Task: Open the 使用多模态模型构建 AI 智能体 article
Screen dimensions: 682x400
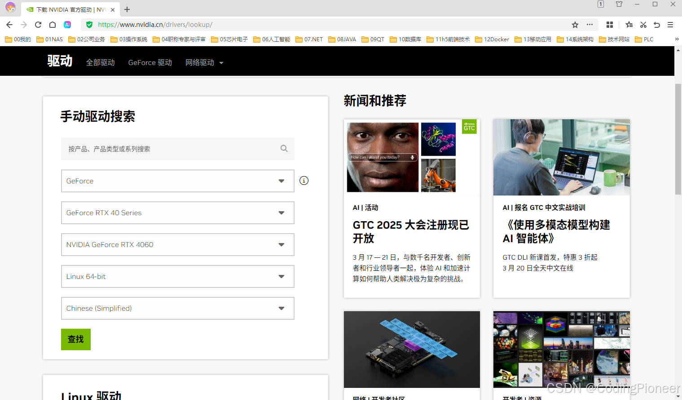Action: pos(556,231)
